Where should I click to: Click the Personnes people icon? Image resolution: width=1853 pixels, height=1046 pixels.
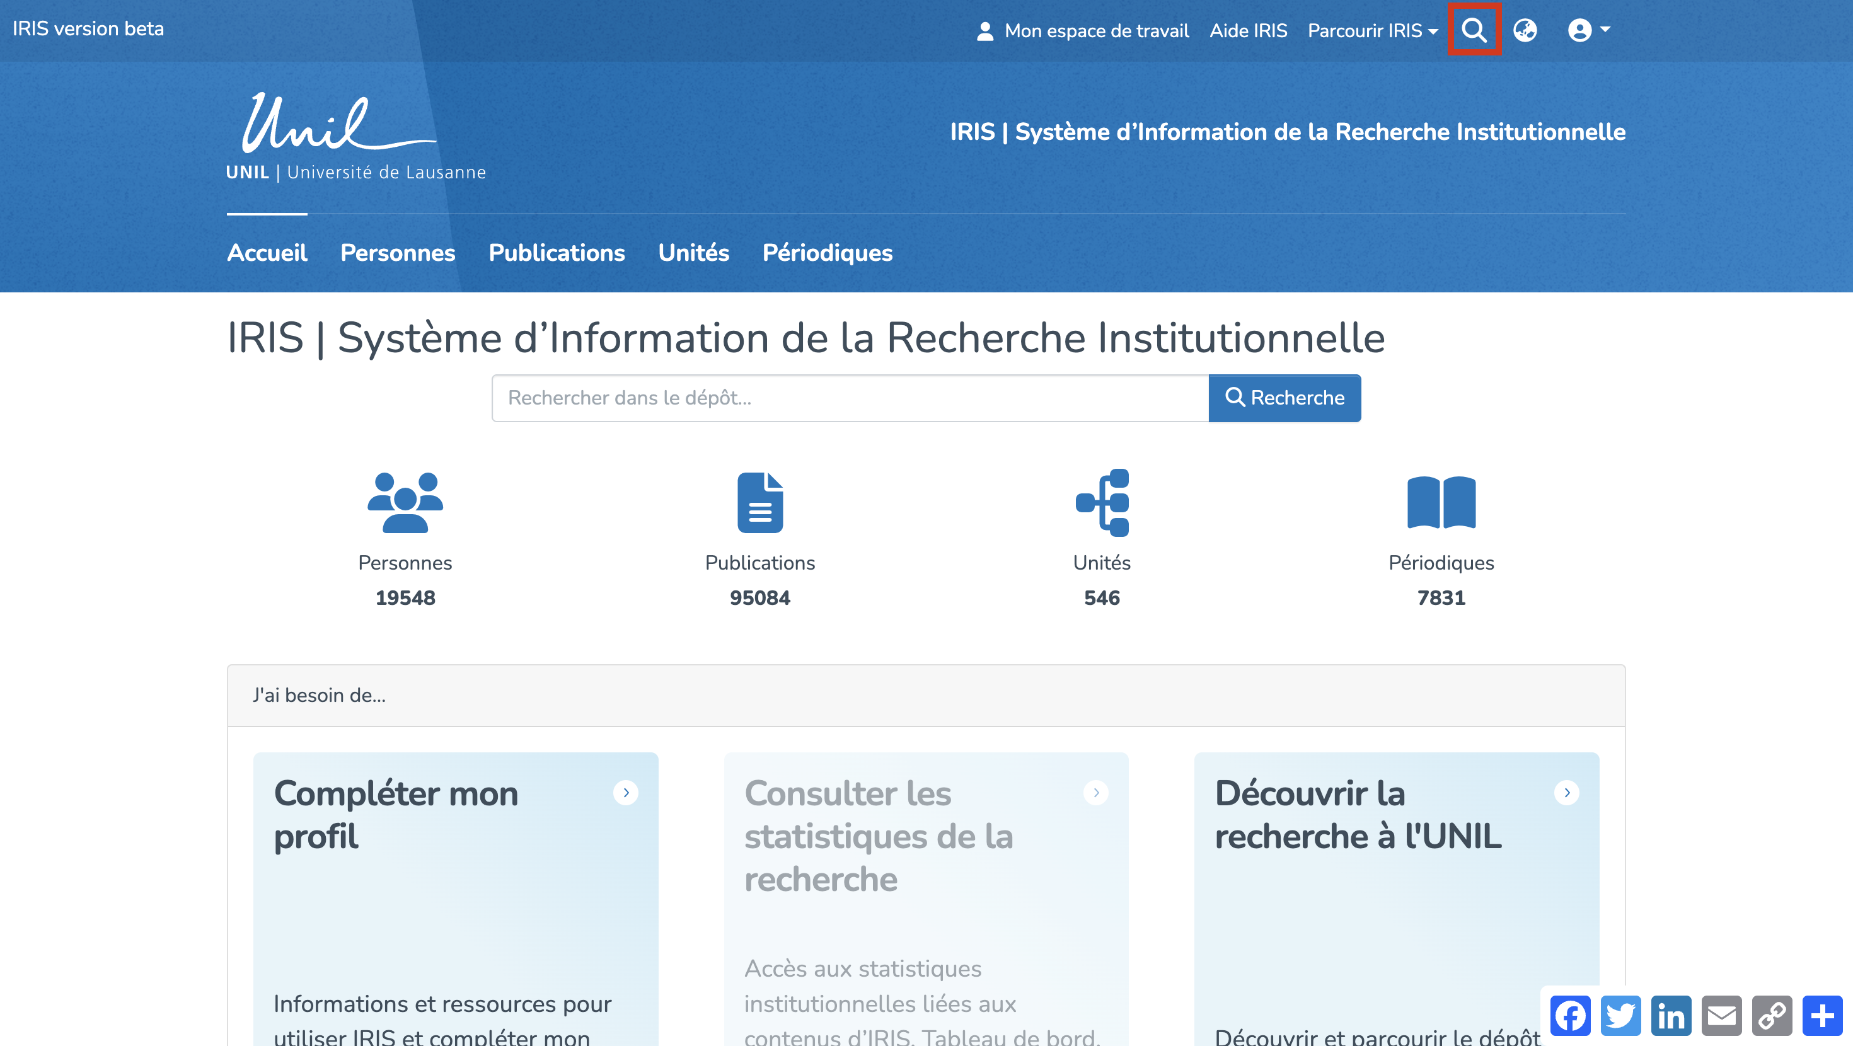[405, 502]
